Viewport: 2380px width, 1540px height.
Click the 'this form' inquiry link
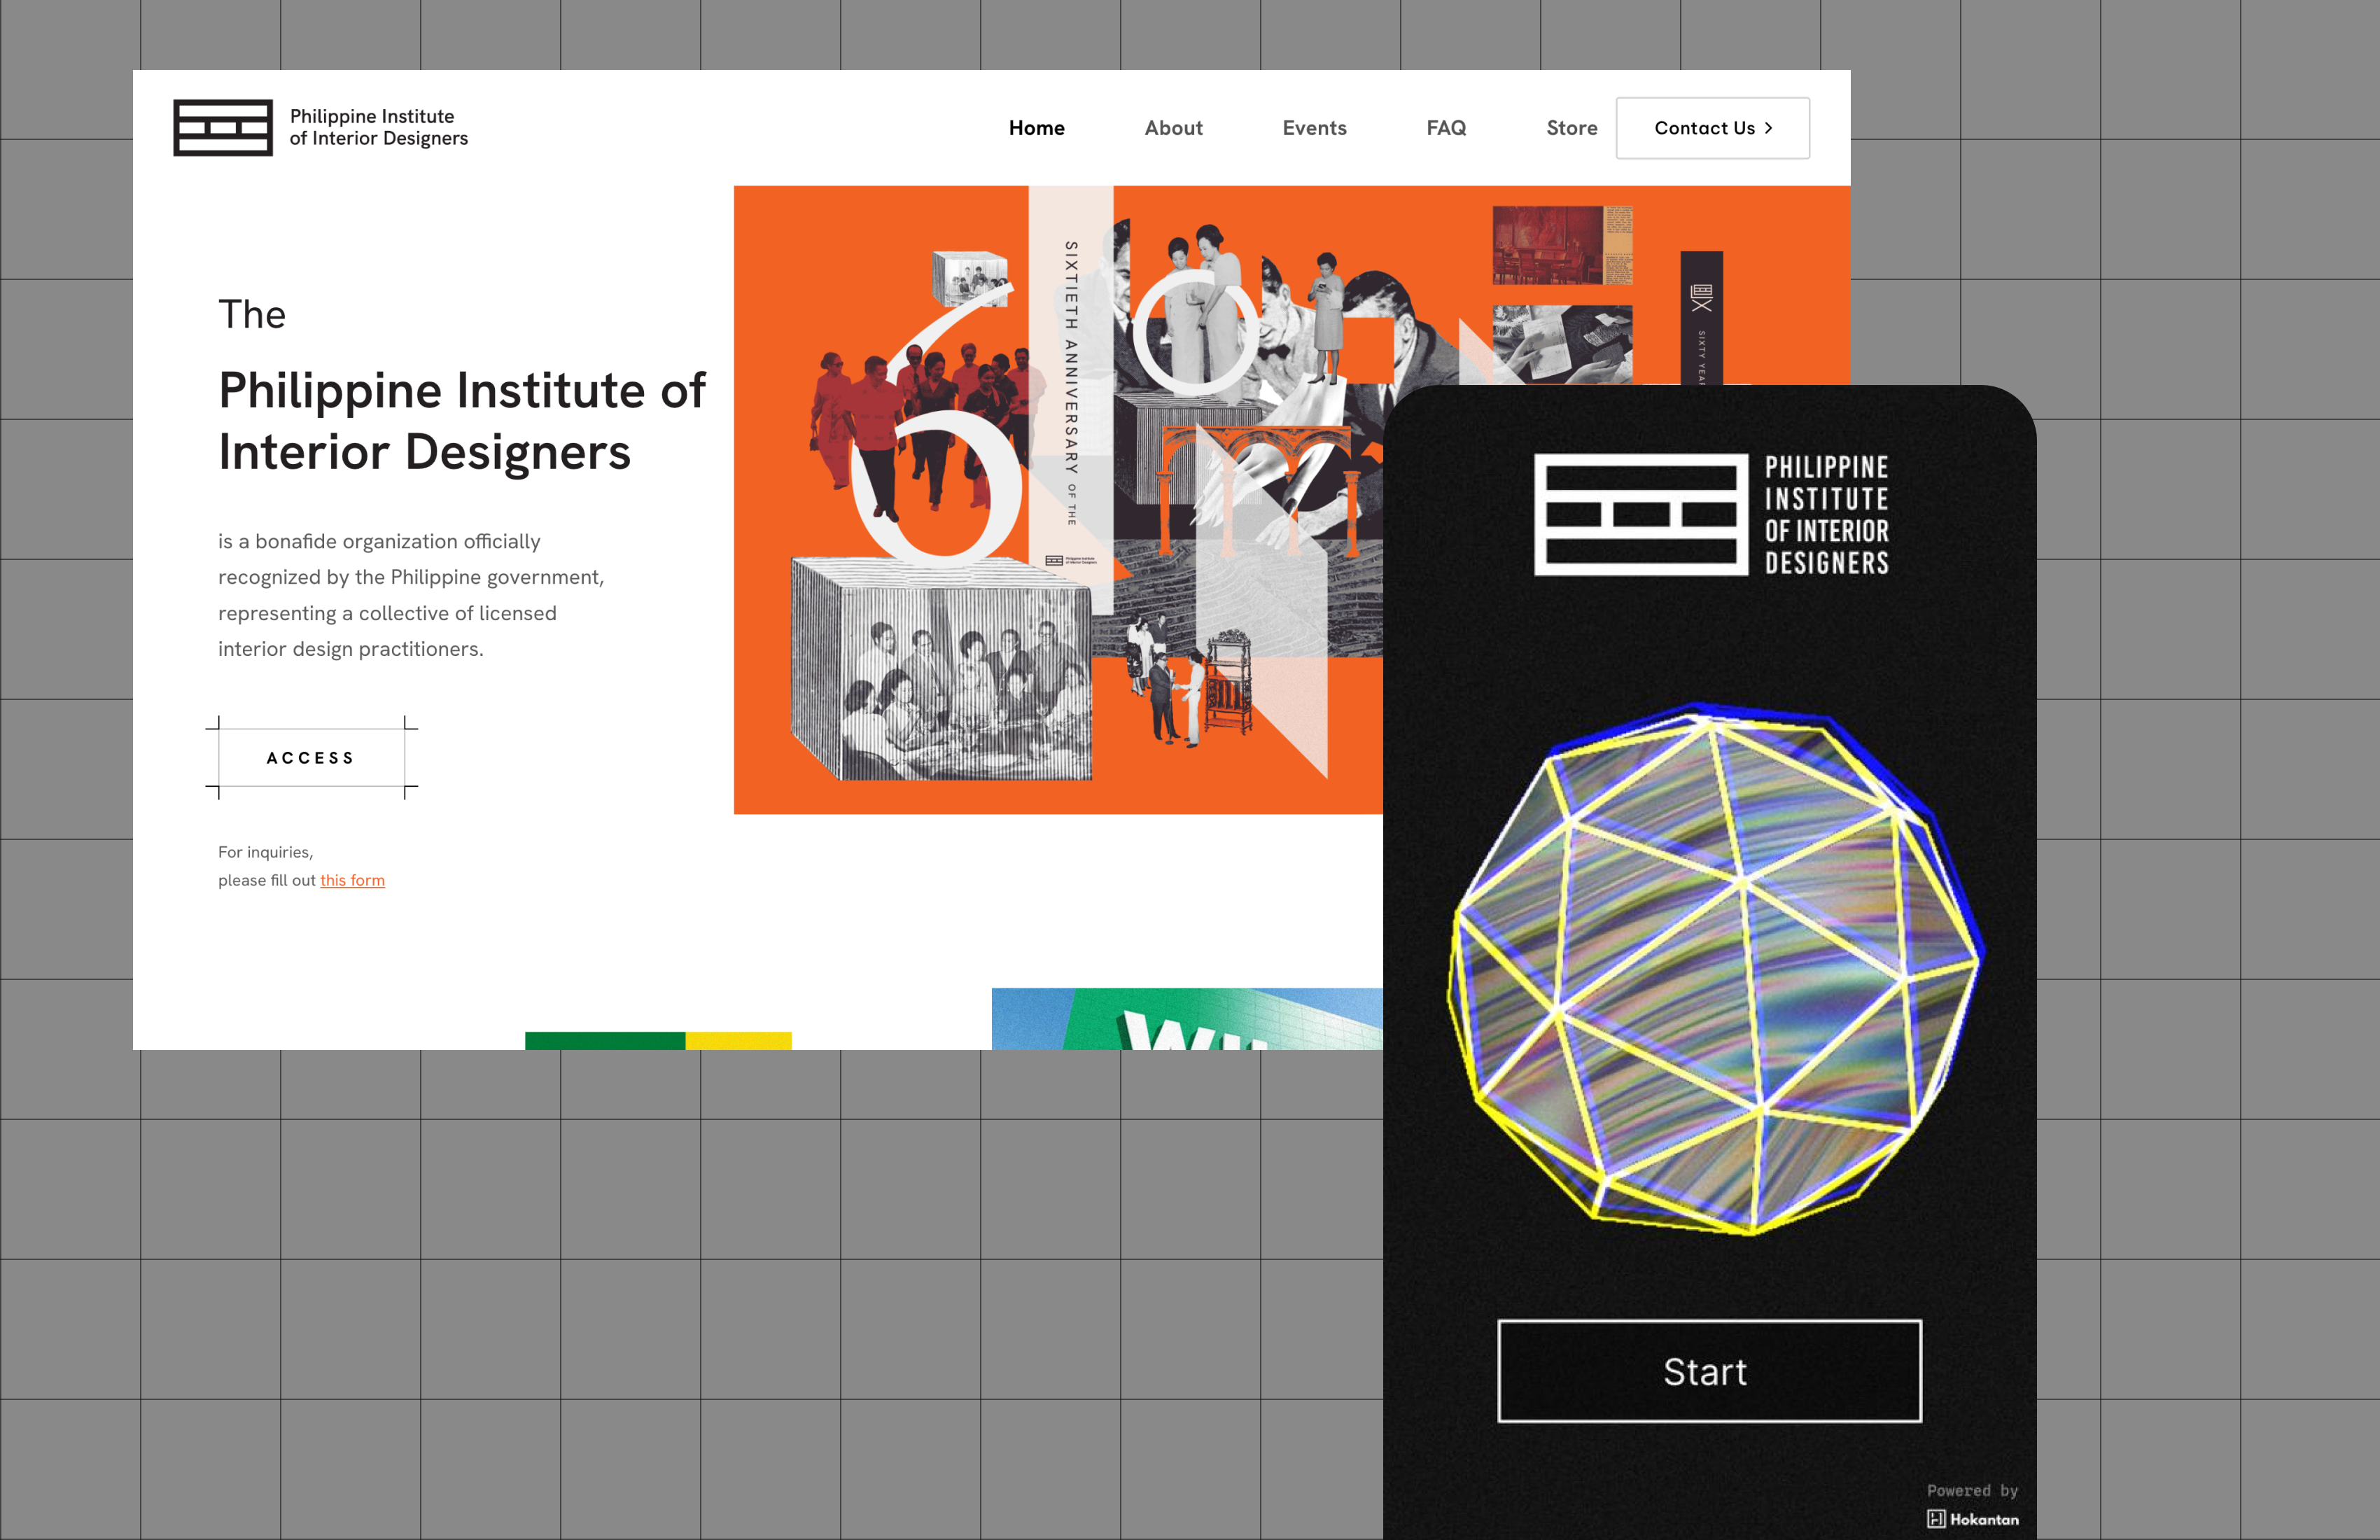pyautogui.click(x=352, y=880)
